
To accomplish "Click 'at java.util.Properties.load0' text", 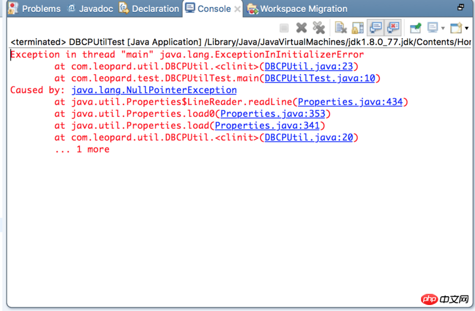I will point(135,113).
